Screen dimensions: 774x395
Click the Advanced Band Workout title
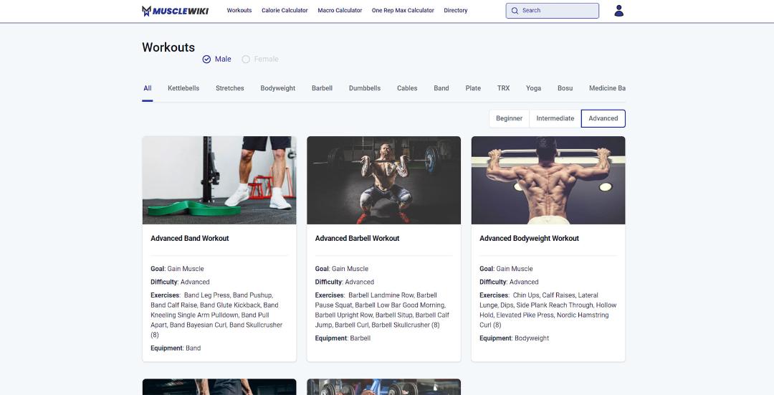click(189, 239)
